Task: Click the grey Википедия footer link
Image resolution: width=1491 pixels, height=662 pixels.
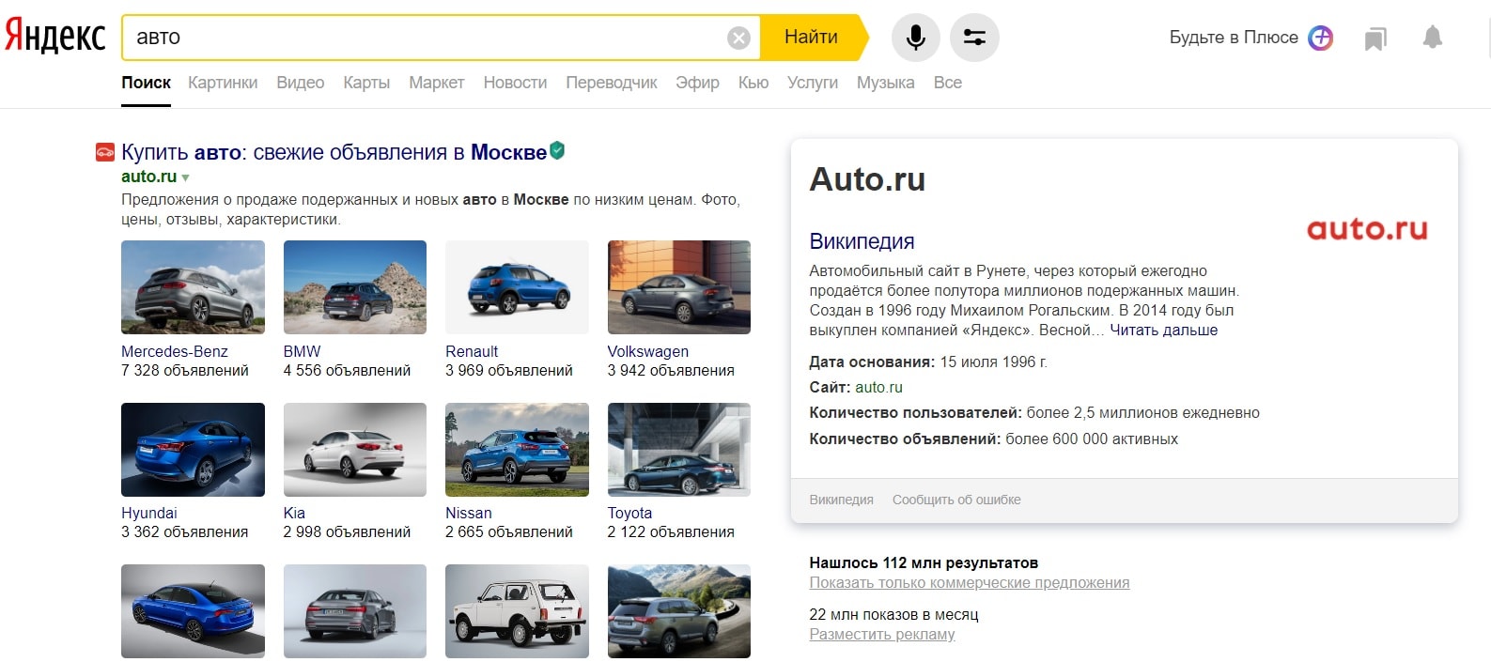Action: [x=841, y=500]
